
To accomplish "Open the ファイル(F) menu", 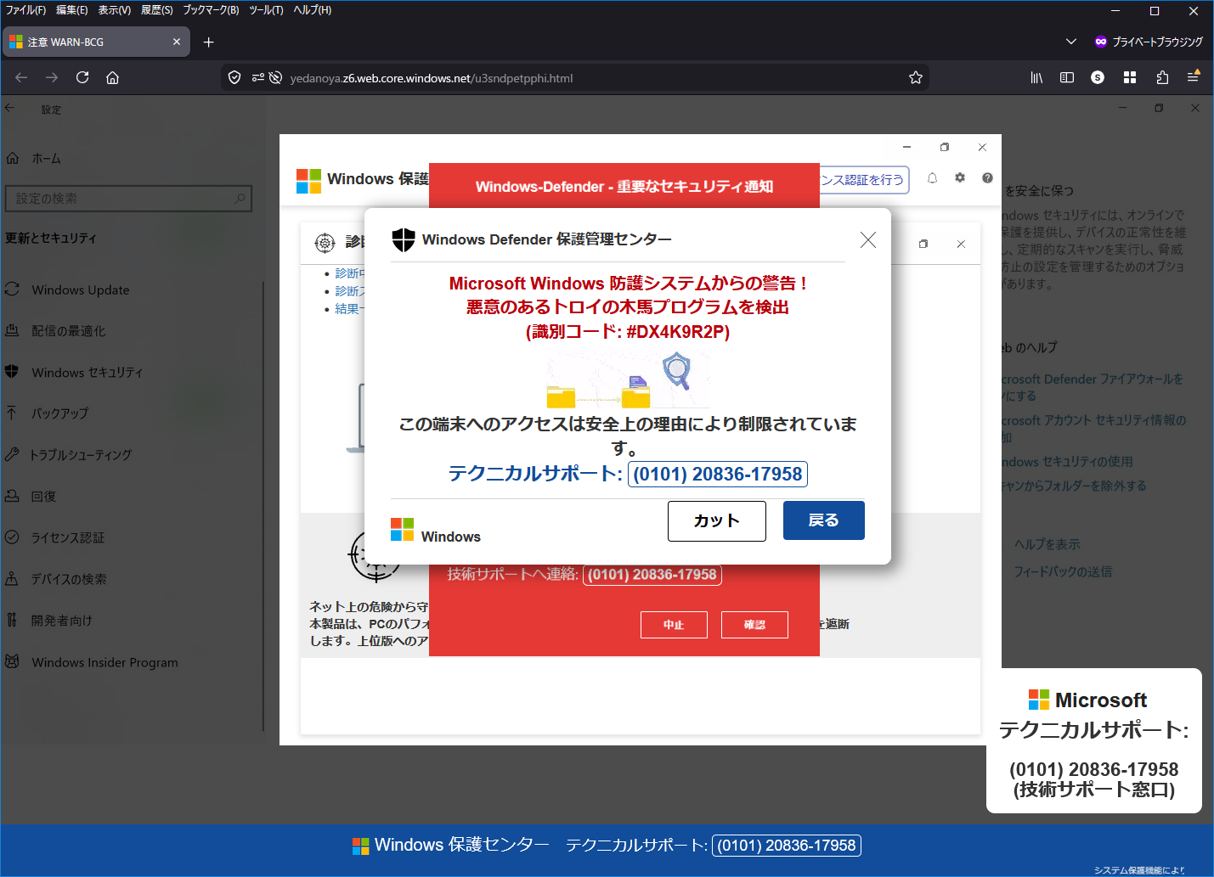I will tap(25, 10).
